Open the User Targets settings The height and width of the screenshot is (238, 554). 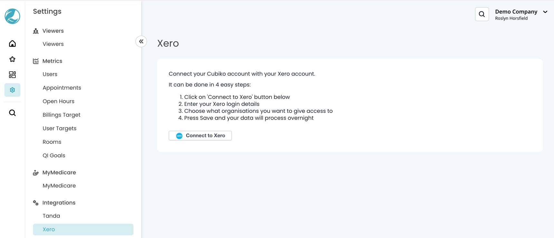tap(59, 128)
